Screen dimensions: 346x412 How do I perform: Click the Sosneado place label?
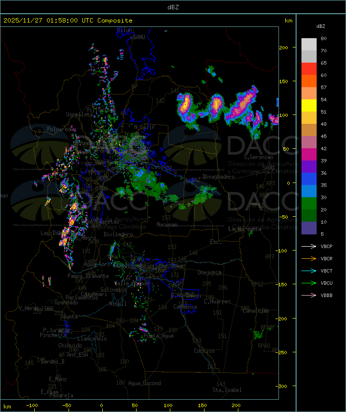66,302
